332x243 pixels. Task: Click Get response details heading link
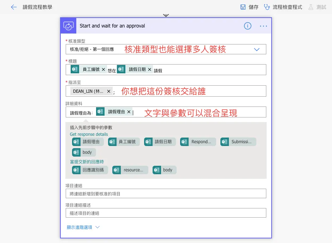point(89,134)
